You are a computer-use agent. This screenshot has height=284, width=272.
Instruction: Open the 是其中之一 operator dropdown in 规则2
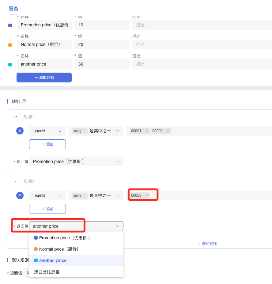coord(96,195)
